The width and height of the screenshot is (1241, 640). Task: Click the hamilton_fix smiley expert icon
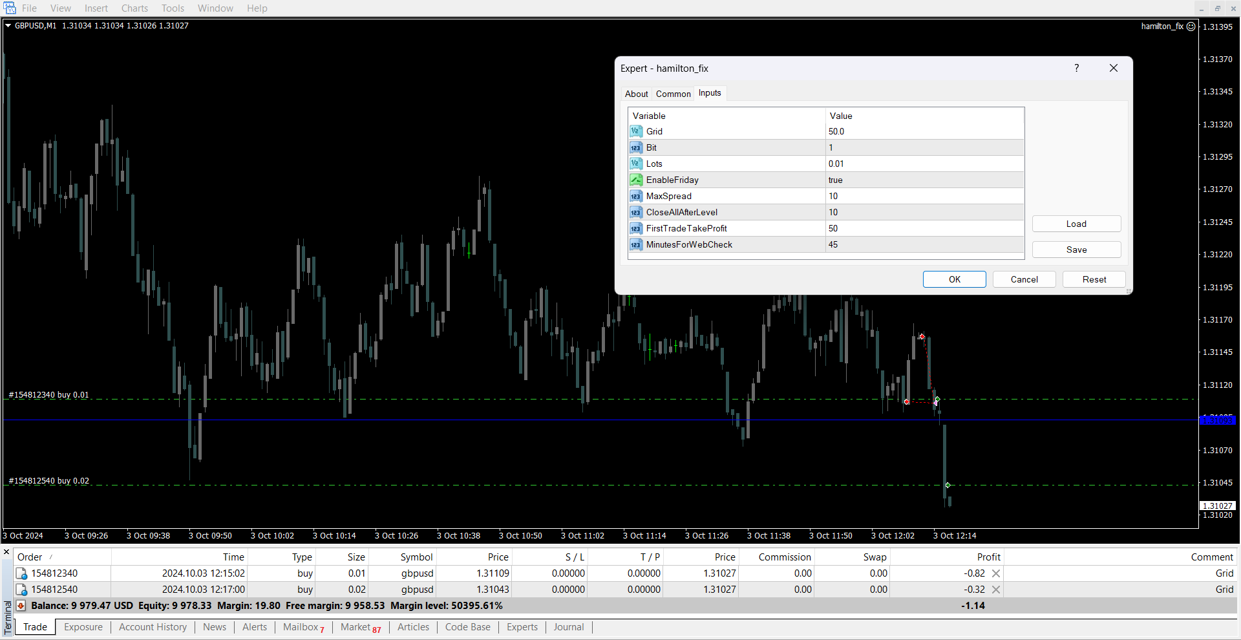pos(1191,27)
